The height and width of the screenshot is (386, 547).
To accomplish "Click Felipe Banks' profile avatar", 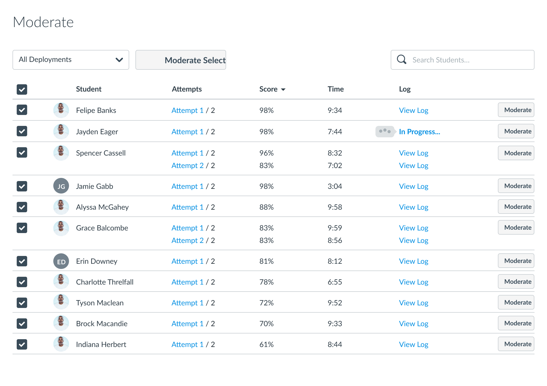I will pyautogui.click(x=61, y=110).
